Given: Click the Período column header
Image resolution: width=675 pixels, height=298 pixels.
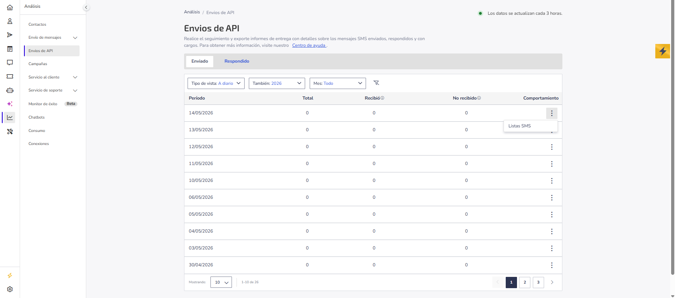Looking at the screenshot, I should [197, 98].
